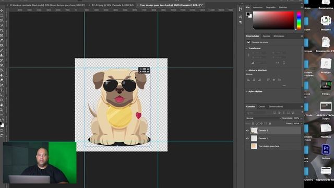334x188 pixels.
Task: Select the Clone Stamp tool
Action: (2, 55)
